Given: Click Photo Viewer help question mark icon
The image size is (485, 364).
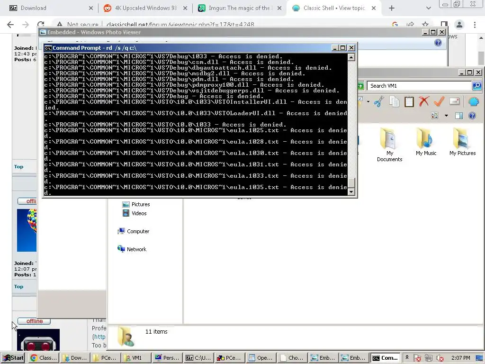Looking at the screenshot, I should point(438,43).
